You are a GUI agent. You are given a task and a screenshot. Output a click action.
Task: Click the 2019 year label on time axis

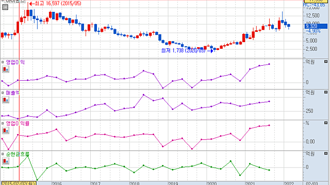173,183
